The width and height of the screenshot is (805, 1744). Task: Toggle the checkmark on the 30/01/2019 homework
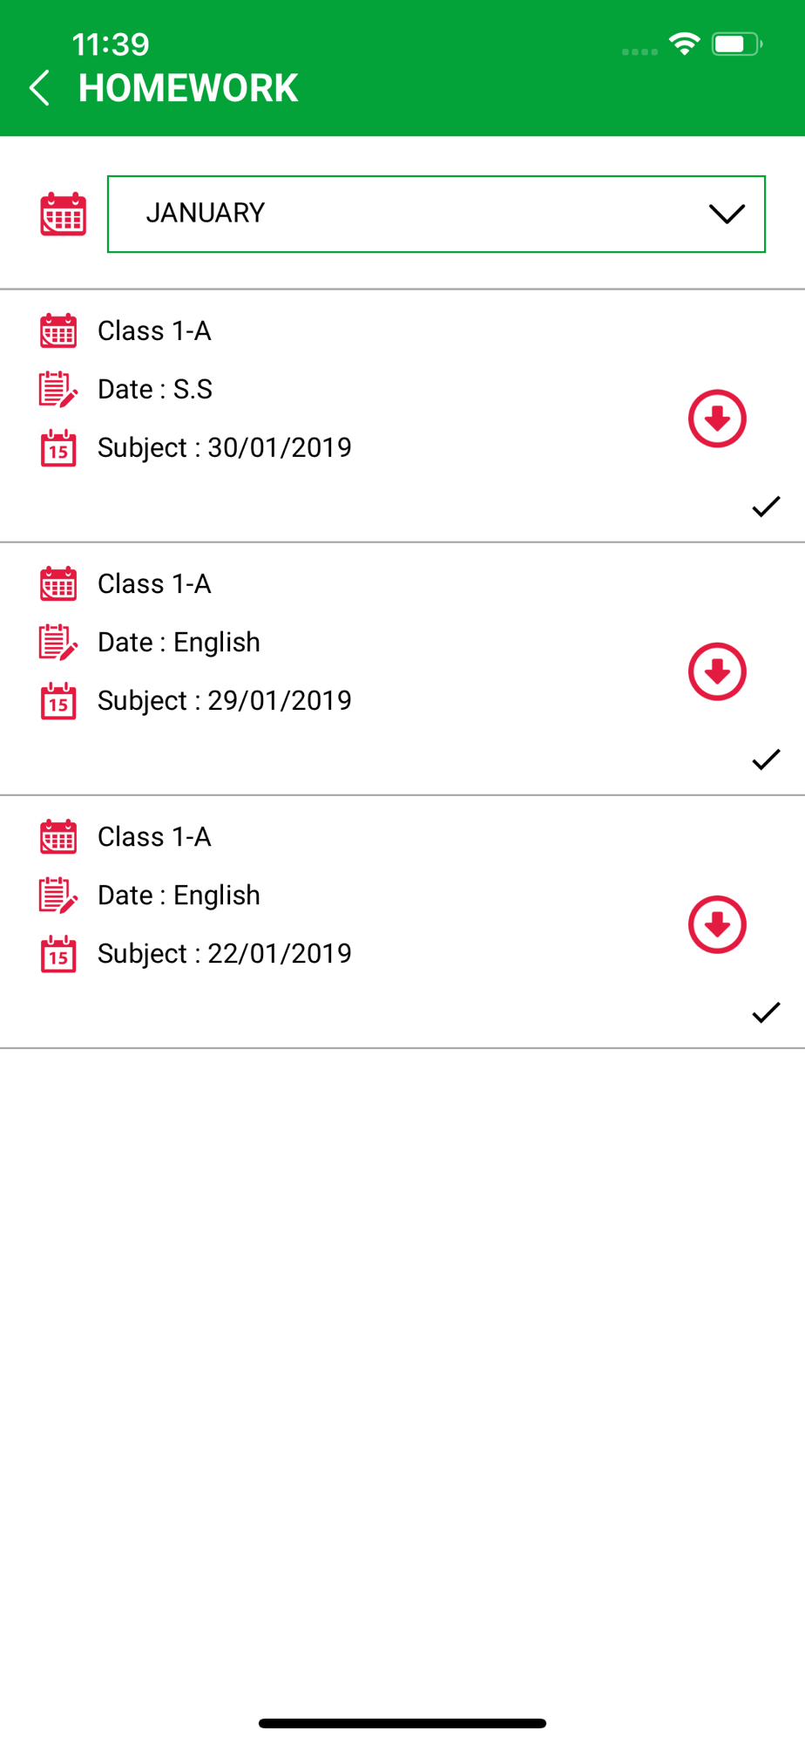click(x=766, y=507)
